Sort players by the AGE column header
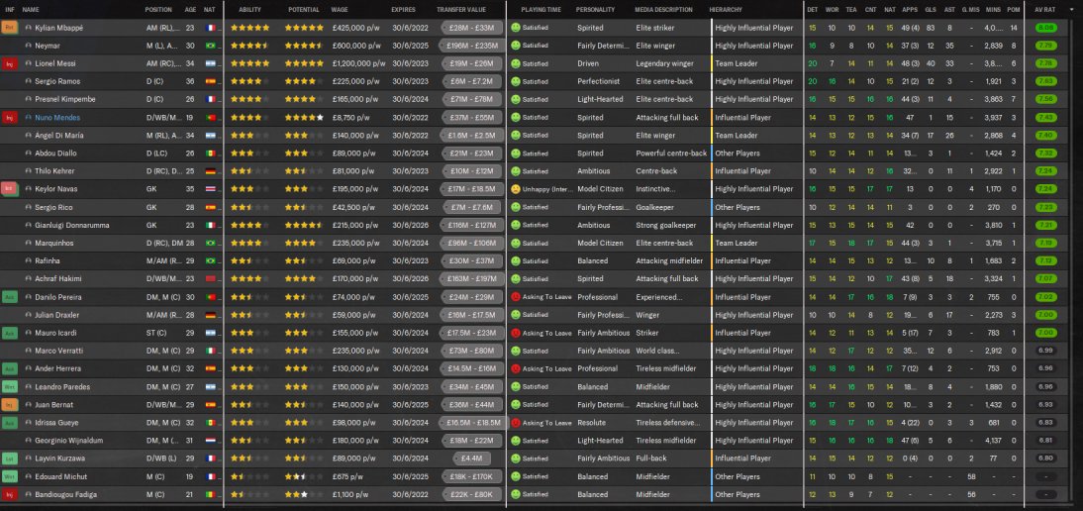 (x=190, y=10)
